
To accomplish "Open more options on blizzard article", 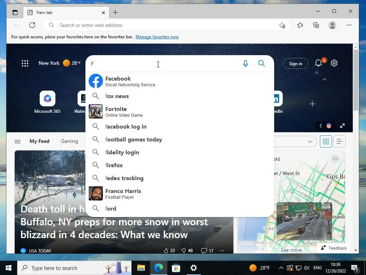I will tap(222, 251).
